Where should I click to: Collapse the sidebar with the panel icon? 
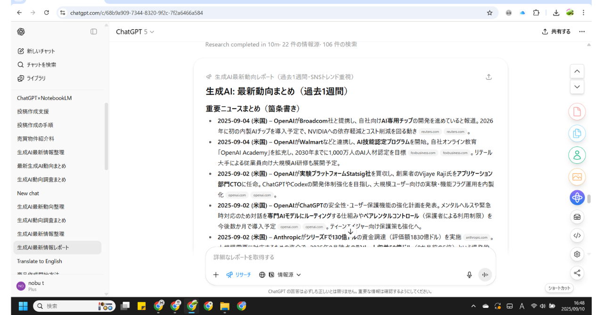click(x=94, y=31)
